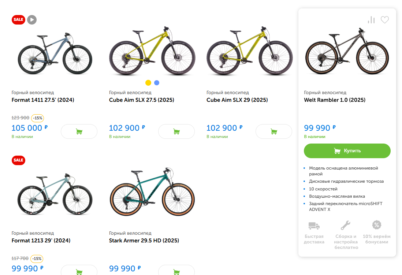Viewport: 402px width, 275px height.
Task: Select yellow color for Cube Aim SLX
Action: pos(148,83)
